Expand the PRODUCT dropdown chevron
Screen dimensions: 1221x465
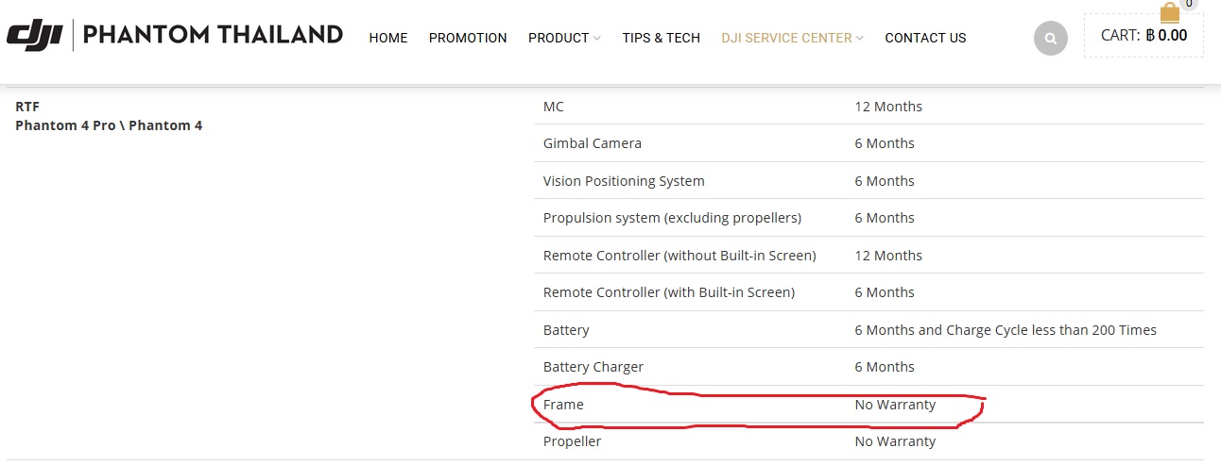597,39
